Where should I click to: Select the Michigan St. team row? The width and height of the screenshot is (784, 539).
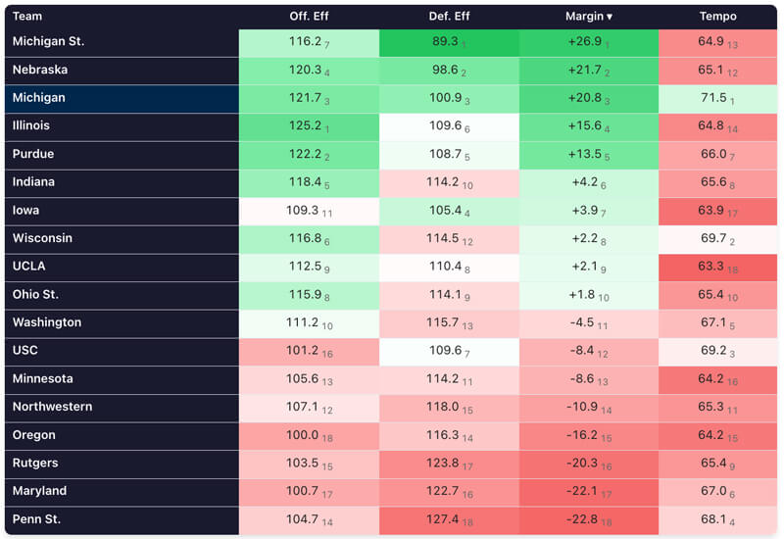[48, 42]
